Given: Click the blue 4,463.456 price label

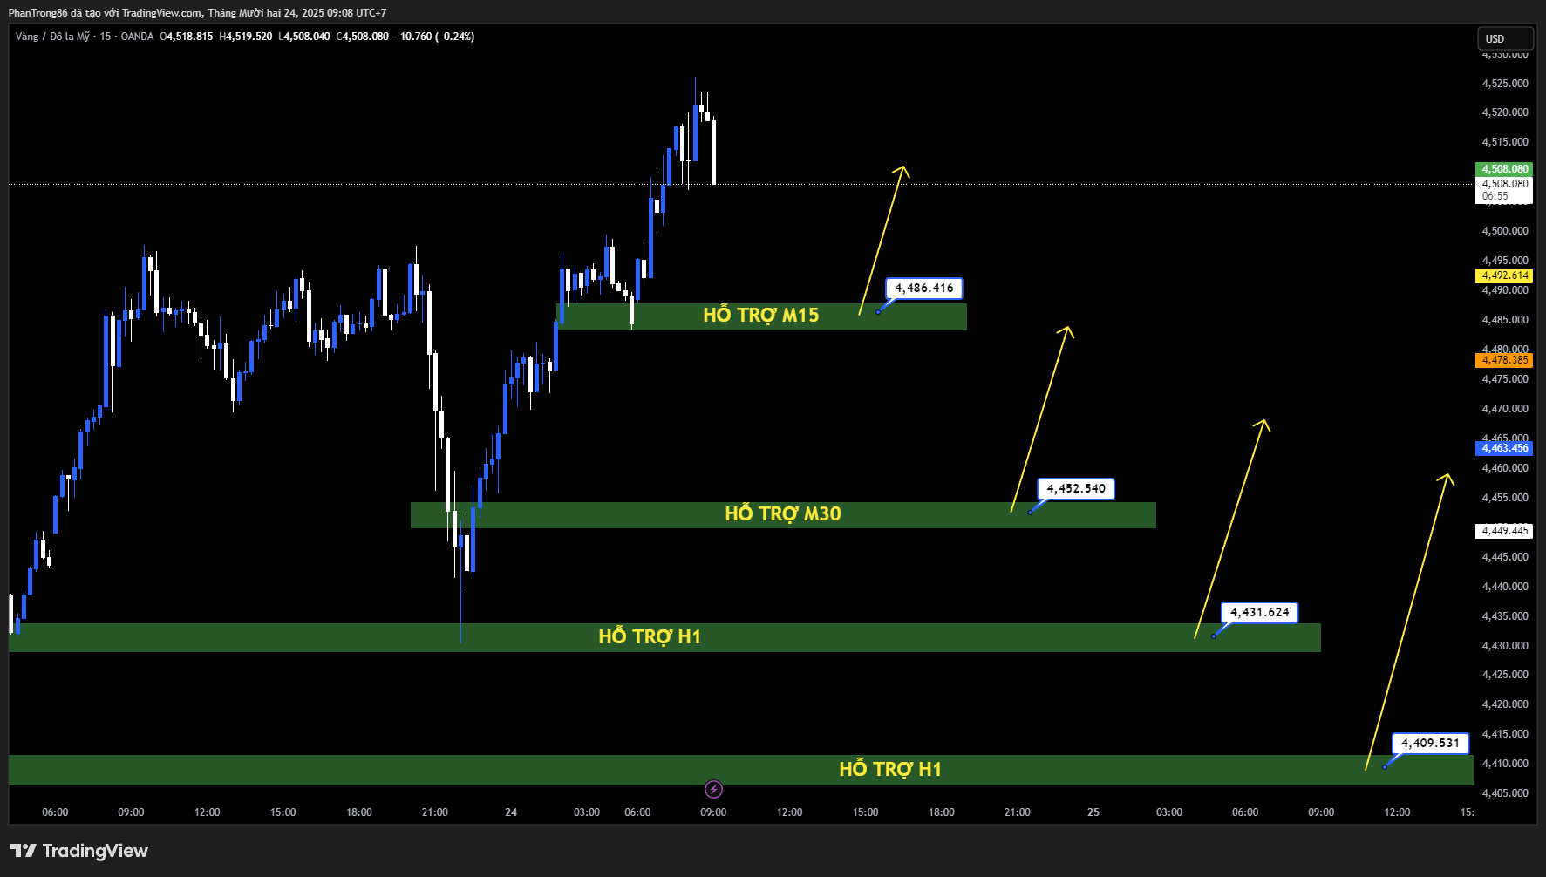Looking at the screenshot, I should click(1504, 448).
